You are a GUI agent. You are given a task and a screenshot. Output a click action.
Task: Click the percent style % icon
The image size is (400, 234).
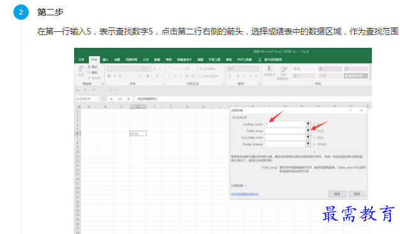pos(238,76)
